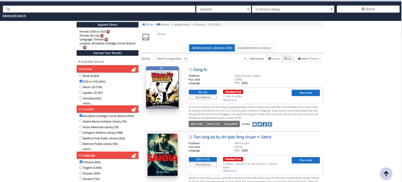Screen dimensions: 402x182
Task: Open the Advanced Search link
Action: pyautogui.click(x=14, y=16)
